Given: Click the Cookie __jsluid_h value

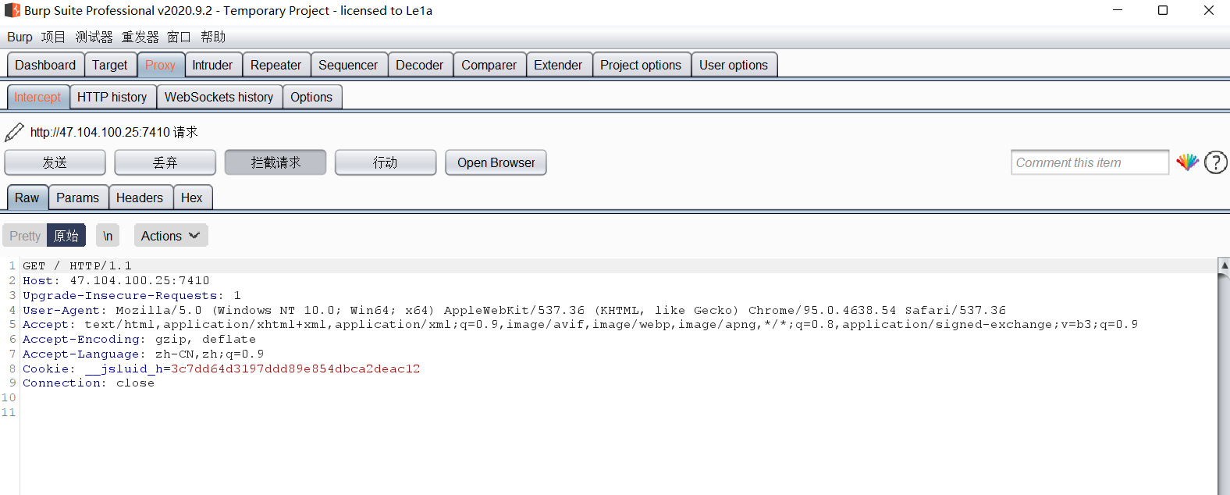Looking at the screenshot, I should pos(295,369).
